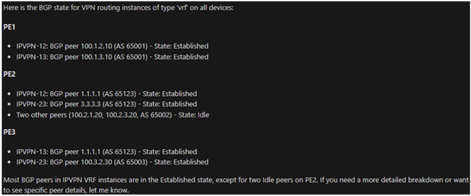Select the BGP peer 100.1.3.10 entry

[112, 57]
